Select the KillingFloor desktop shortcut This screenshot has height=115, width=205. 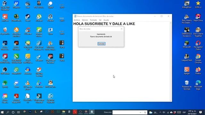[x=187, y=5]
